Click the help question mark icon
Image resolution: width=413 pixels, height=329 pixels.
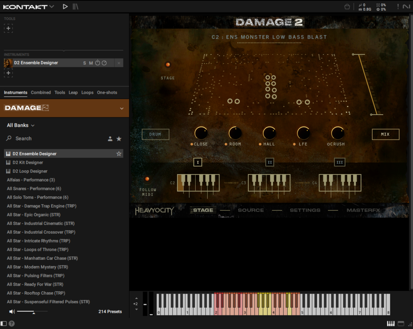(12, 323)
